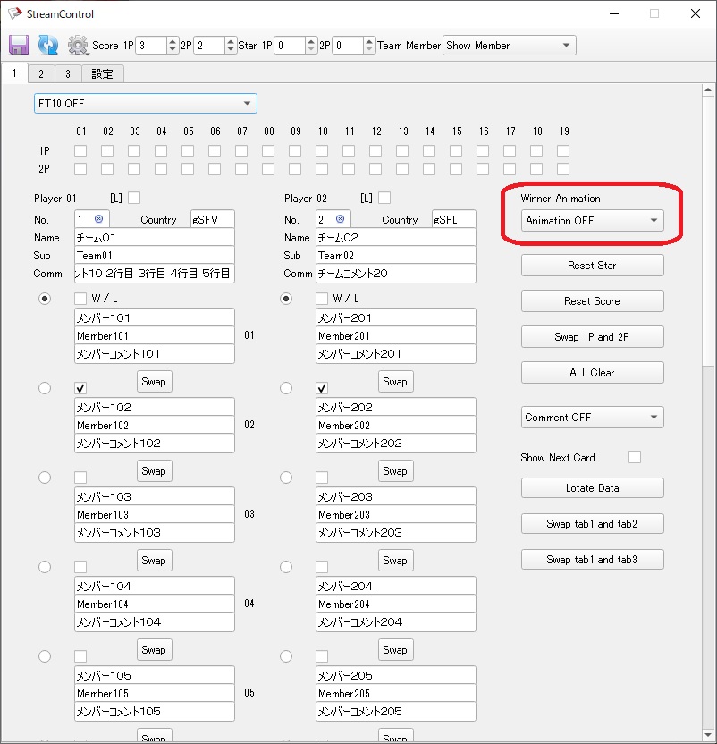
Task: Click Player 02 Comm field チームコメント20
Action: [x=396, y=274]
